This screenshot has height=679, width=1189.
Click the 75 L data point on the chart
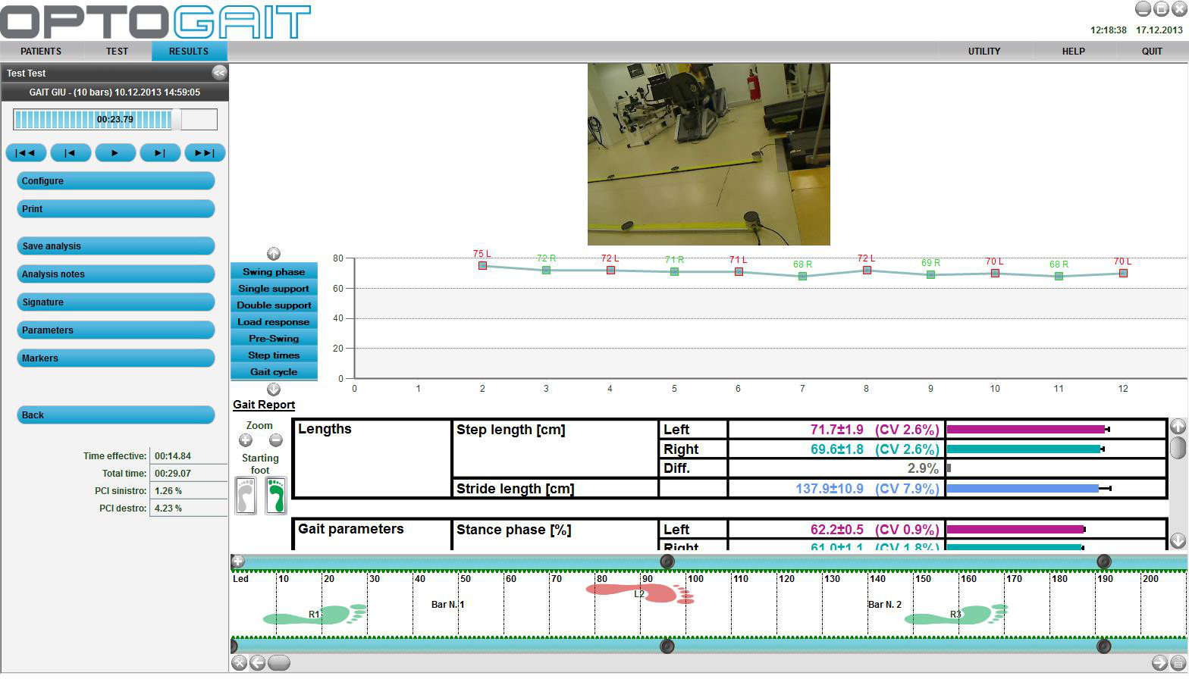482,266
